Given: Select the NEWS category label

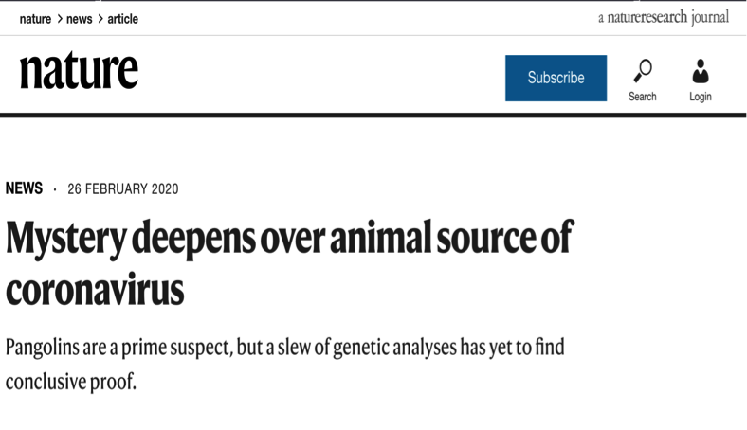Looking at the screenshot, I should (x=24, y=188).
